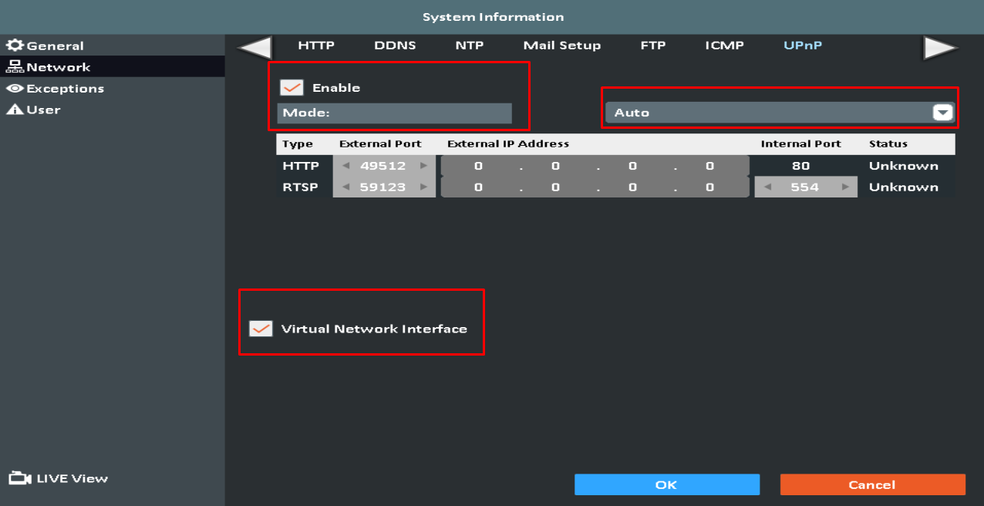
Task: Click HTTP external port value 49512
Action: [383, 166]
